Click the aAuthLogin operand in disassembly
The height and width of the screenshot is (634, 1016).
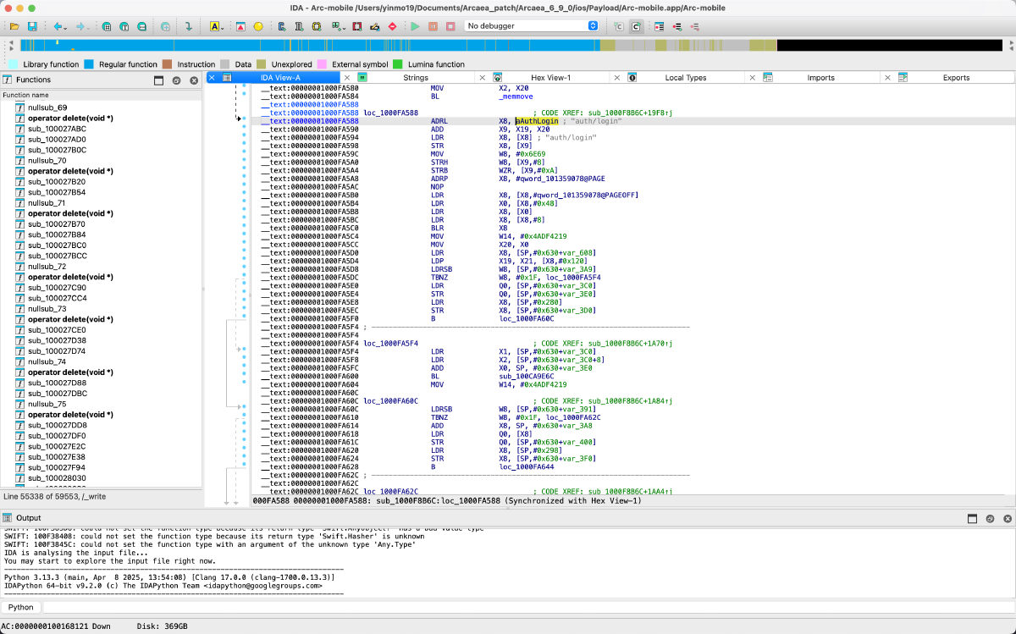(x=536, y=121)
